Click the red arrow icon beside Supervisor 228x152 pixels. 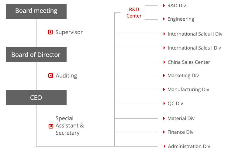tap(50, 32)
